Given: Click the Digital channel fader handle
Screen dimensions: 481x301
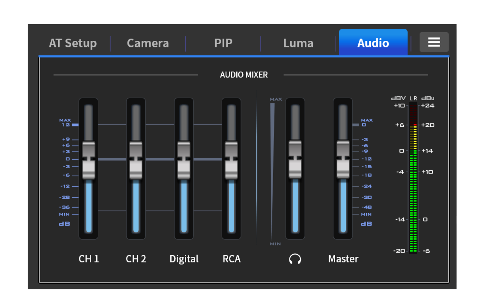Looking at the screenshot, I should click(184, 160).
